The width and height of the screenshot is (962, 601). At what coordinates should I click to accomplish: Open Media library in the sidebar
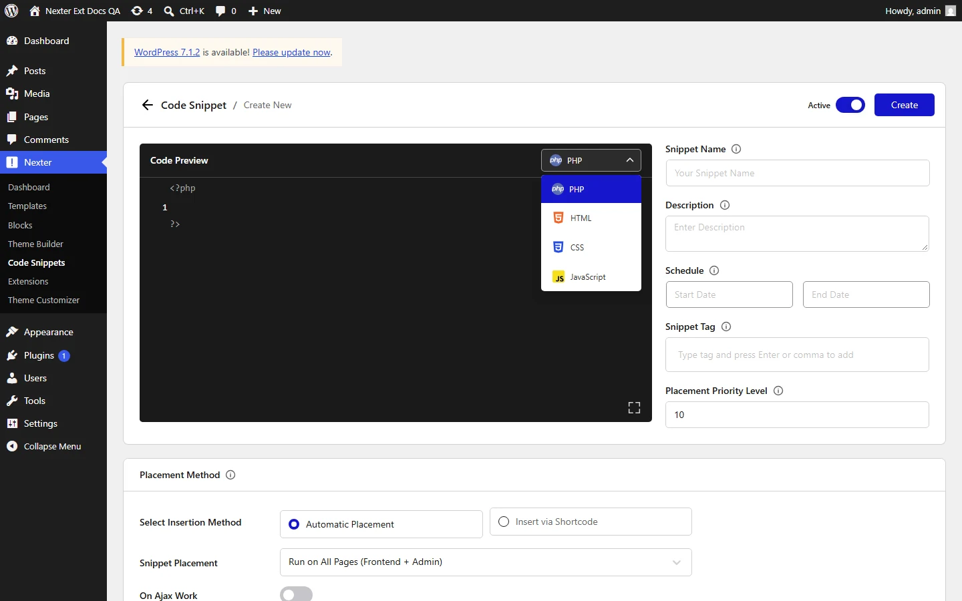[53, 93]
